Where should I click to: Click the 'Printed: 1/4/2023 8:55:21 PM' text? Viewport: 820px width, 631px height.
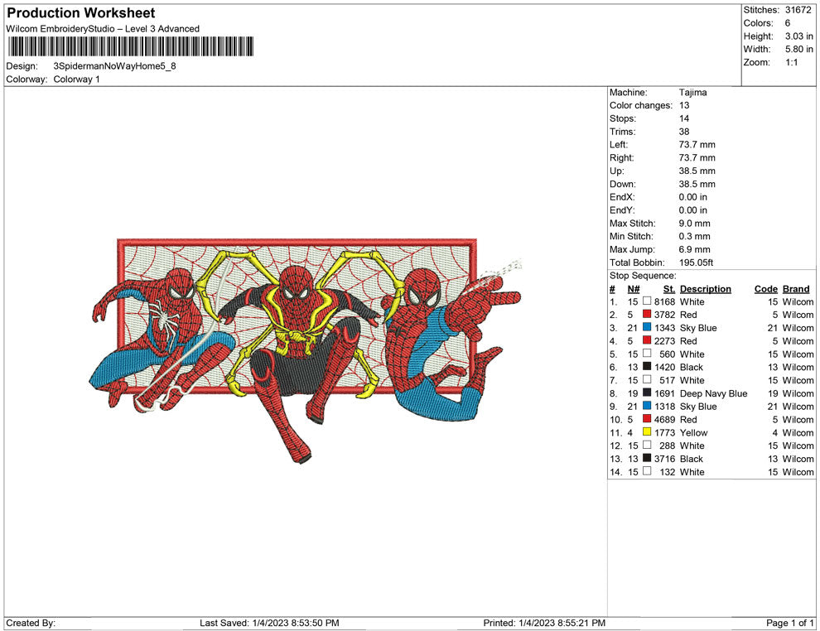coord(544,623)
